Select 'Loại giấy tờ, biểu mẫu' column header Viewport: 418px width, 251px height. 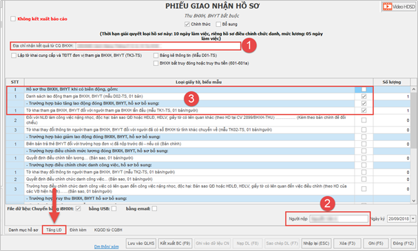tap(198, 82)
